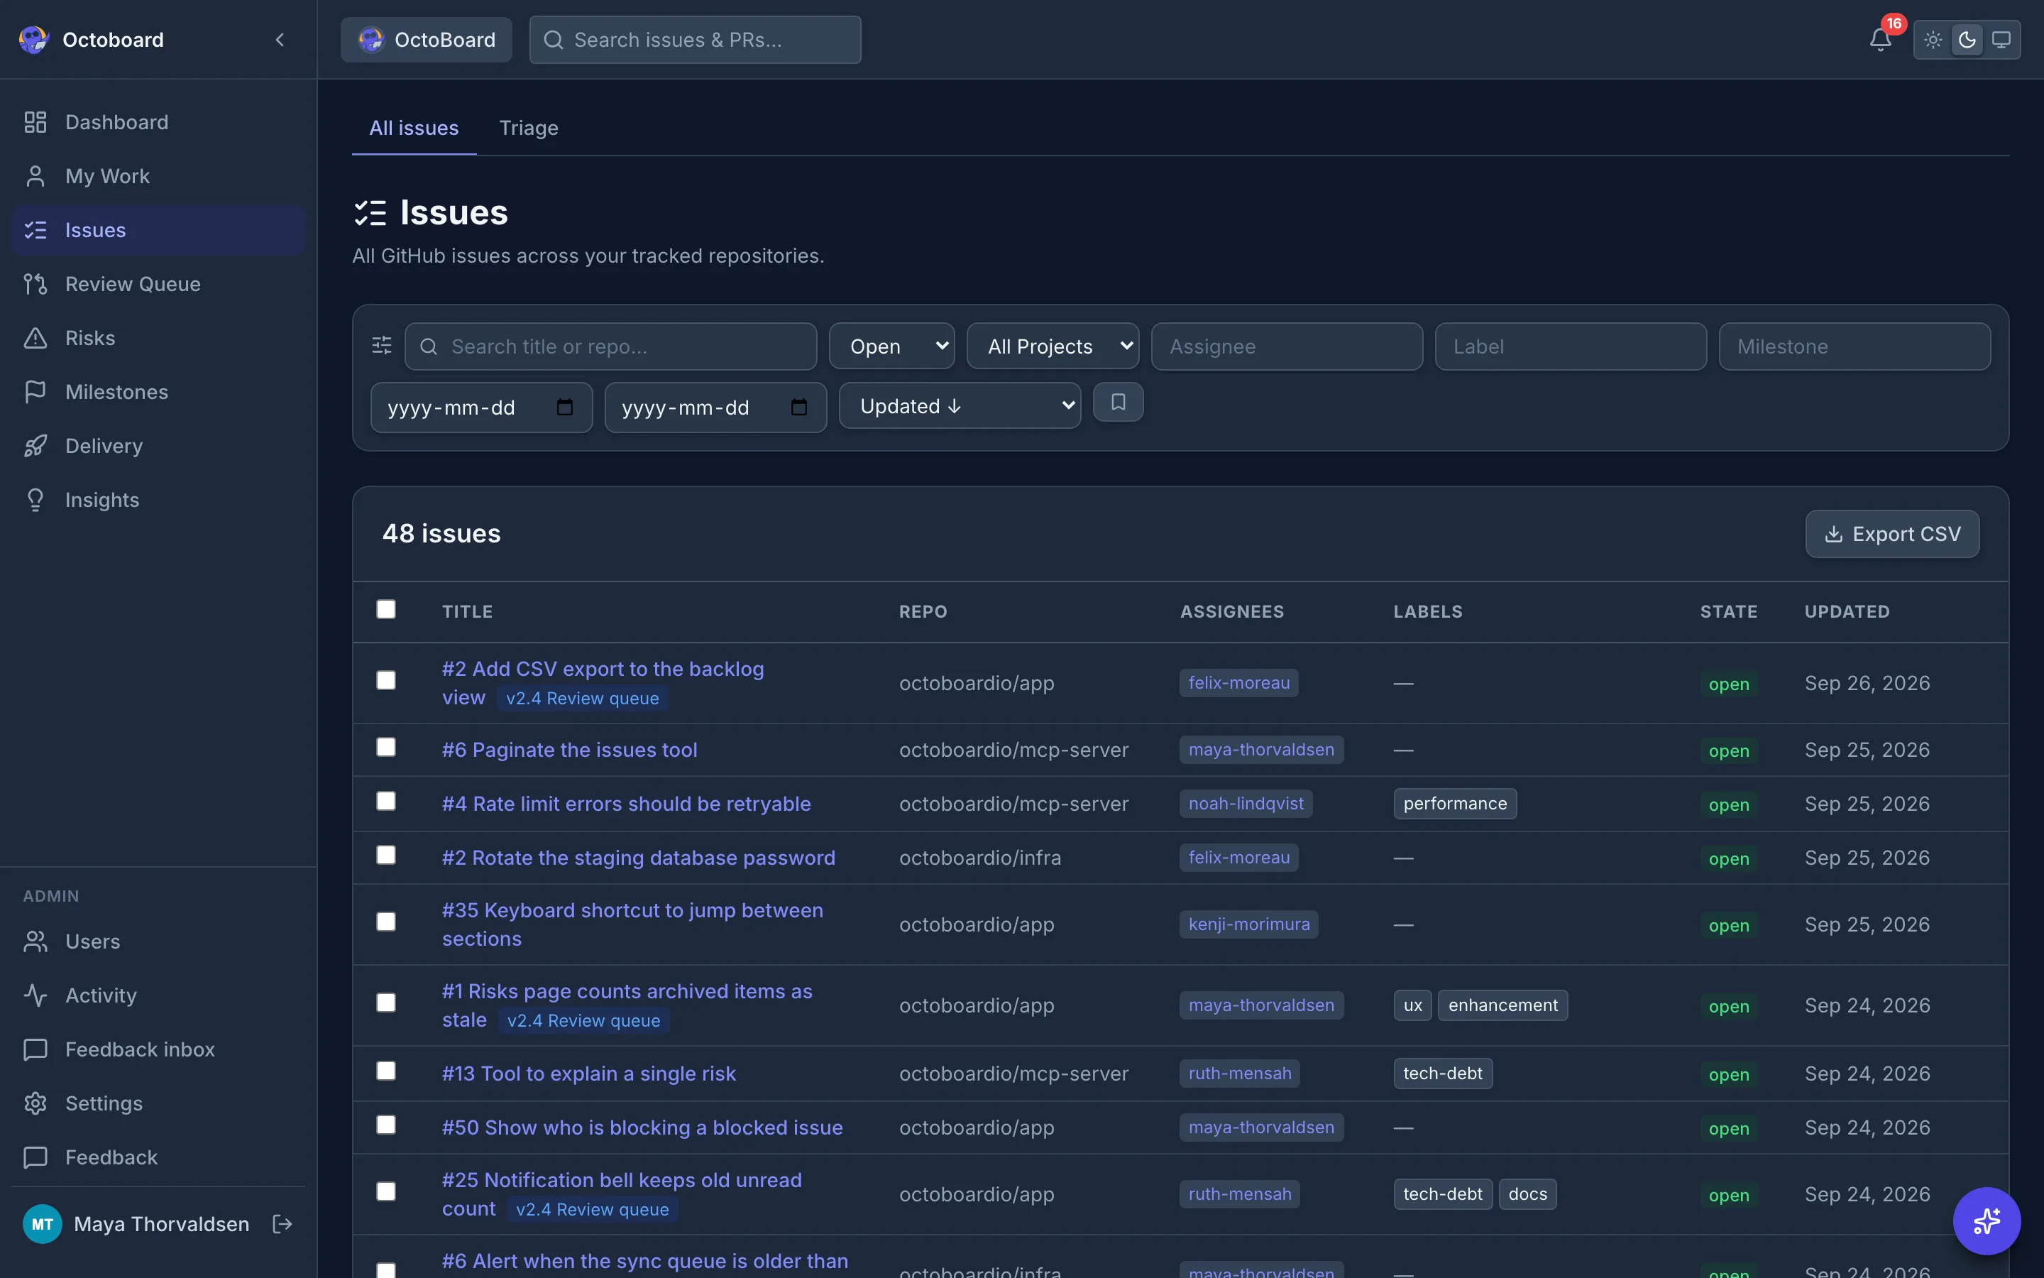Choose system theme monitor icon

pyautogui.click(x=2001, y=40)
